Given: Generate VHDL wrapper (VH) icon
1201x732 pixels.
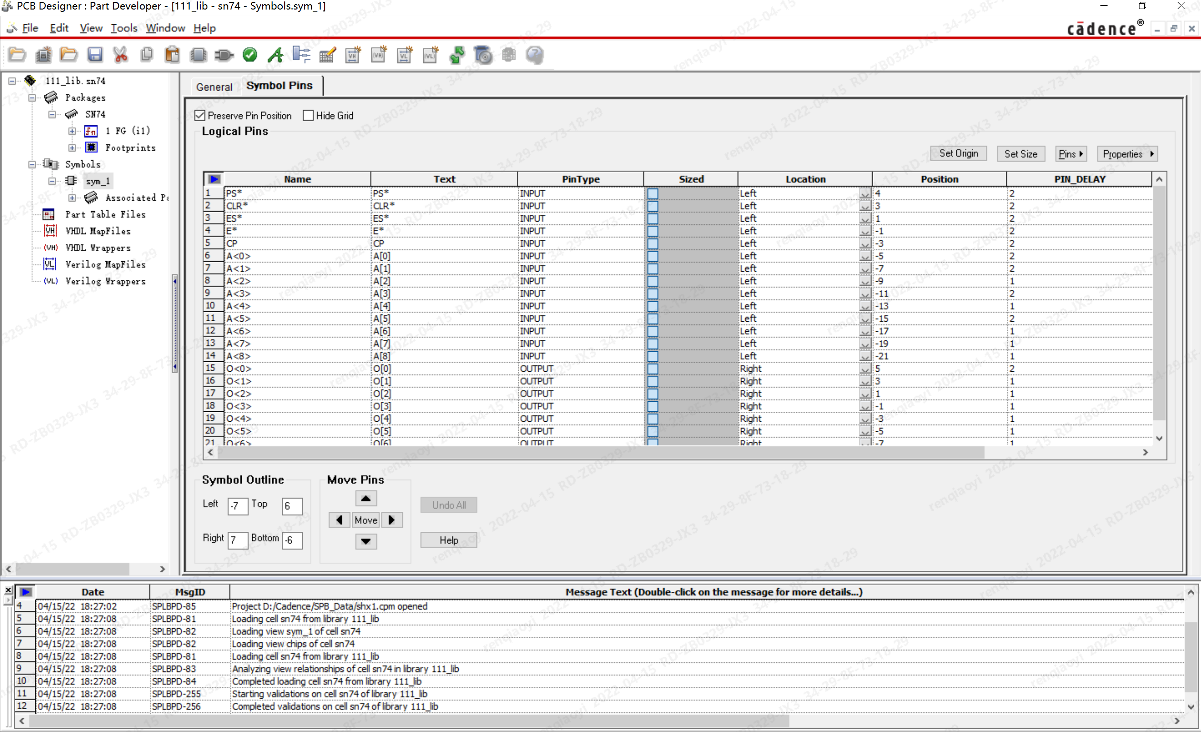Looking at the screenshot, I should click(x=379, y=55).
